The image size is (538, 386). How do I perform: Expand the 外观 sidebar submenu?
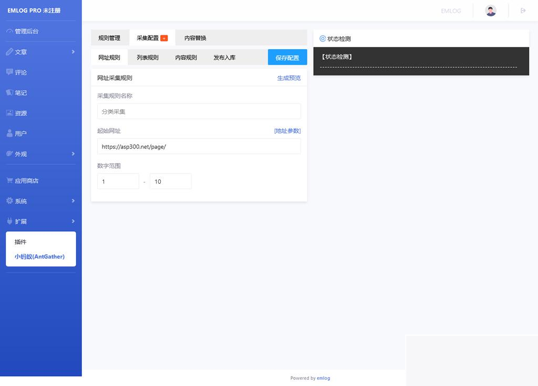[x=73, y=154]
